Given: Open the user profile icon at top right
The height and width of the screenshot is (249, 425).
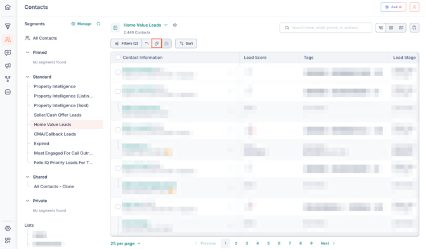Looking at the screenshot, I should coord(414,7).
